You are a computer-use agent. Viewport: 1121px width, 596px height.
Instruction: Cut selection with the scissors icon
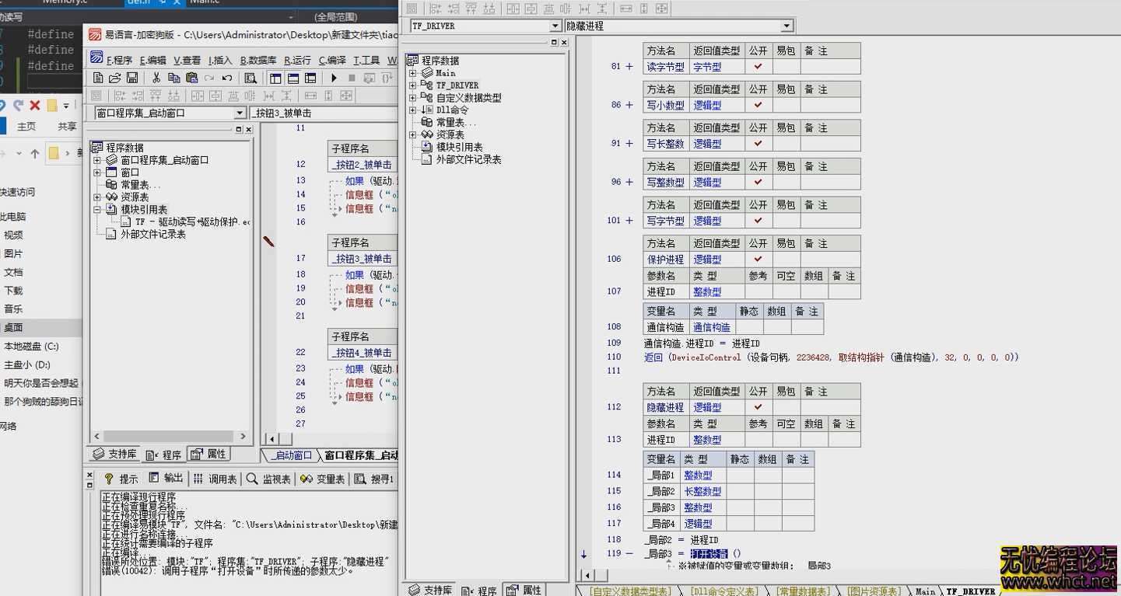click(156, 78)
